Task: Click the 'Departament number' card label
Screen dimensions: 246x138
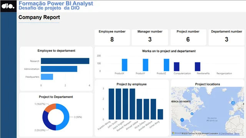Action: pyautogui.click(x=226, y=31)
